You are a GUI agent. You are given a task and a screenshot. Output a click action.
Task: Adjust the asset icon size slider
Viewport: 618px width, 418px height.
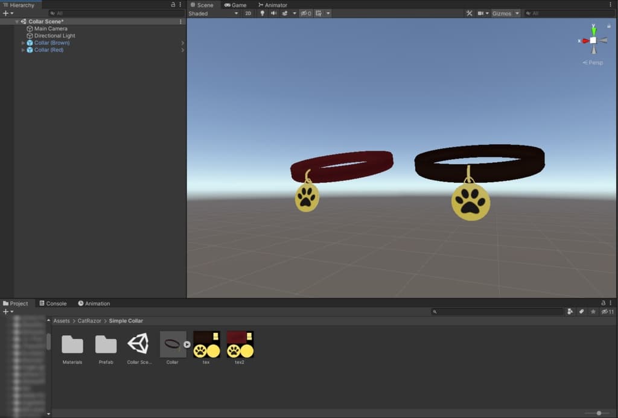point(598,413)
